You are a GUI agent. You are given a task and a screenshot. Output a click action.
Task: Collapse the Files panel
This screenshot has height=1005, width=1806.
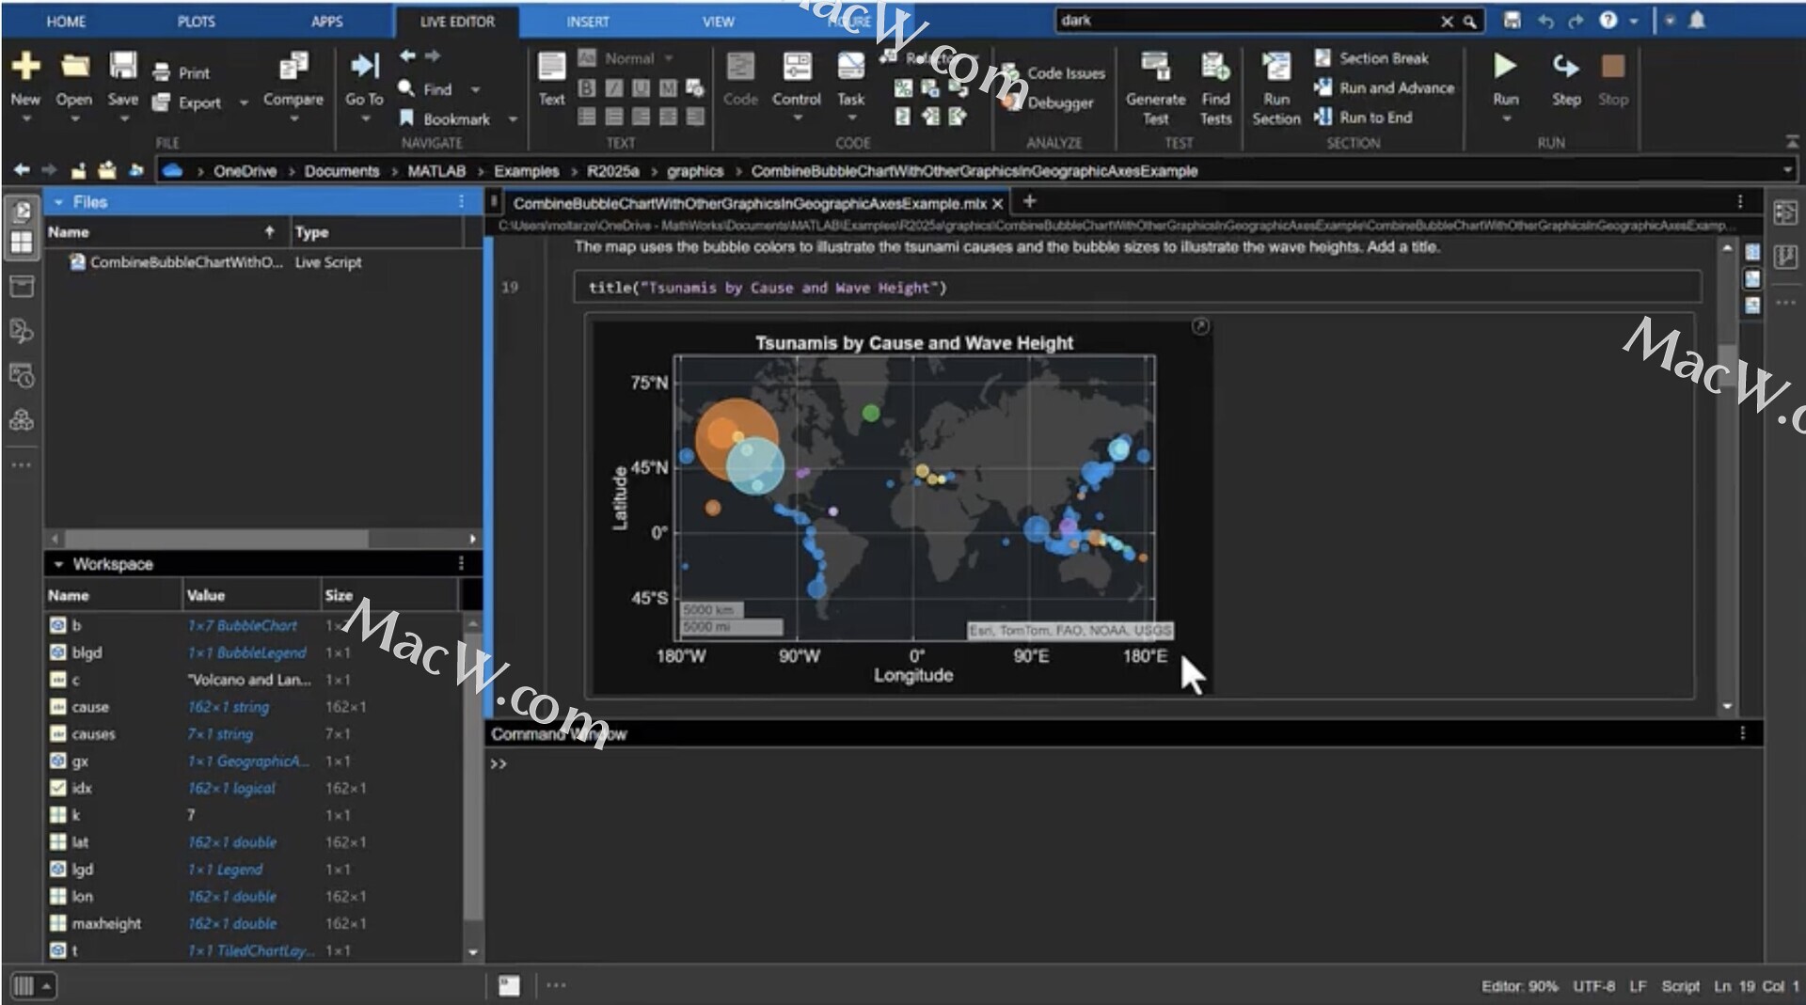click(x=58, y=202)
